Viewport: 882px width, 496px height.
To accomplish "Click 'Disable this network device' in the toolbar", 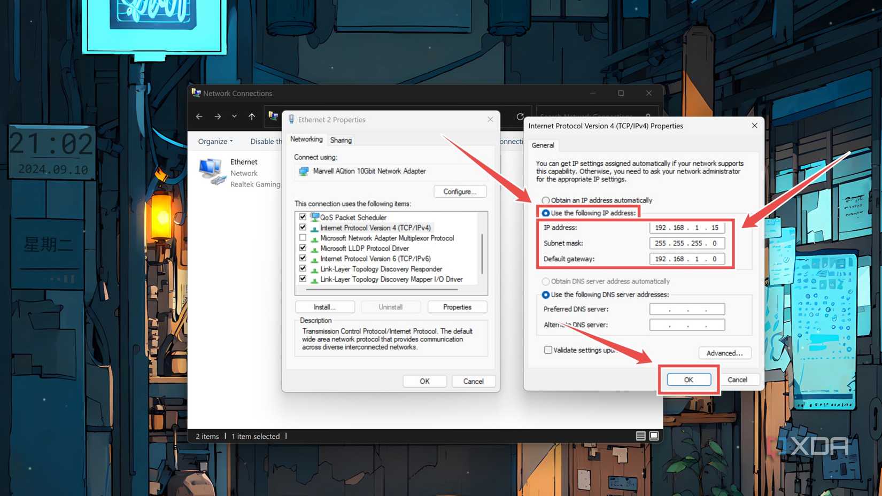I will (x=266, y=141).
